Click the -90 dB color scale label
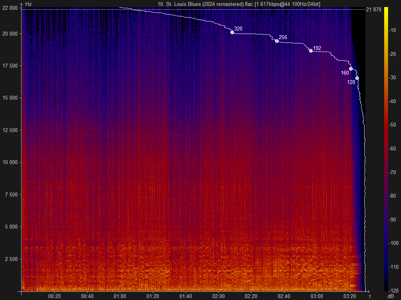This screenshot has width=401, height=300. (x=392, y=220)
